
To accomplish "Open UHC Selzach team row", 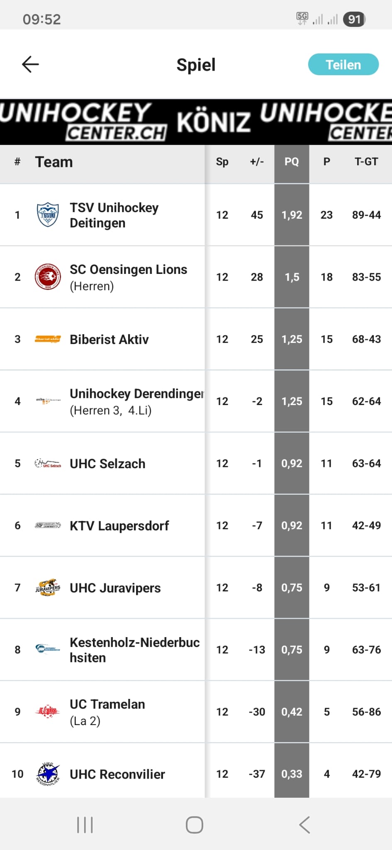I will click(x=107, y=464).
